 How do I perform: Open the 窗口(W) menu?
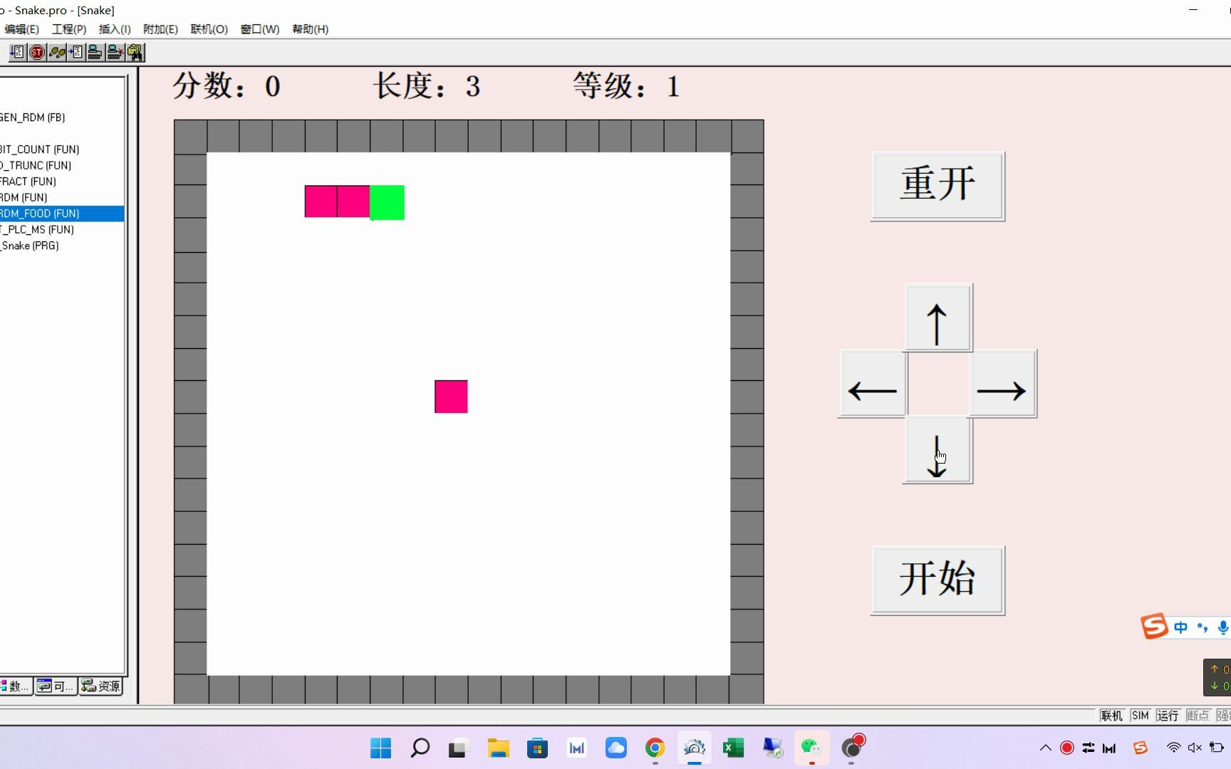[x=260, y=29]
